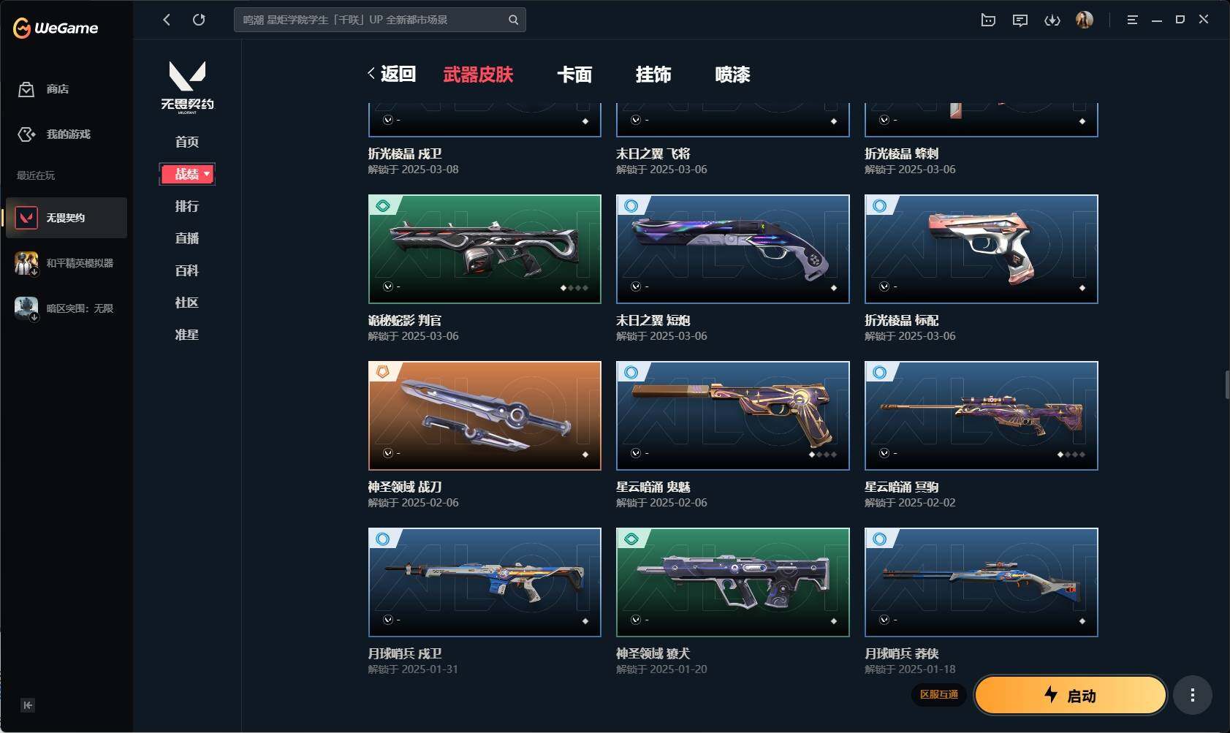Click the search input field
Screen dimensions: 1230x733
tap(373, 20)
